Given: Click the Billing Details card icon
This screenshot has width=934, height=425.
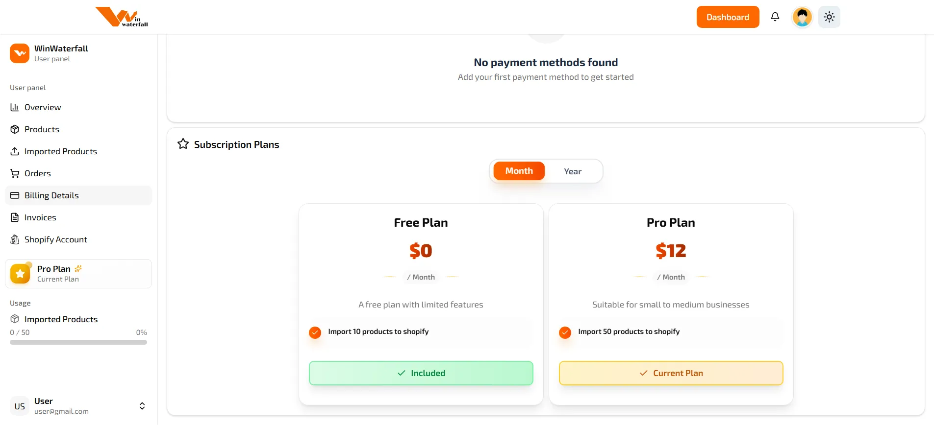Looking at the screenshot, I should [15, 195].
